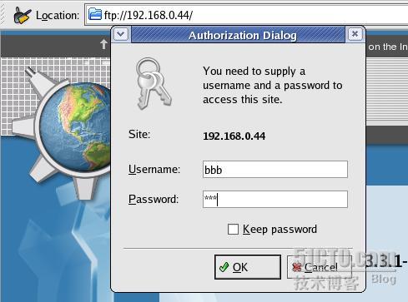The image size is (408, 302).
Task: Click the Location: label
Action: coord(58,16)
